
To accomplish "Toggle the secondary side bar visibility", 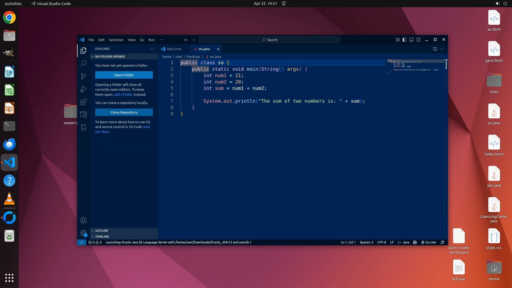I will (418, 40).
